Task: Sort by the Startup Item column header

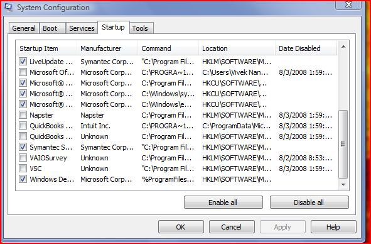Action: coord(46,48)
